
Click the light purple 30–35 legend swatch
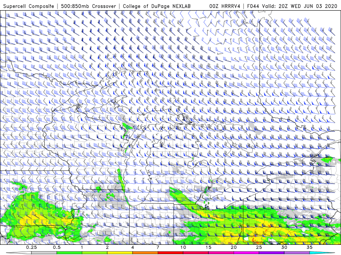[x=297, y=253]
